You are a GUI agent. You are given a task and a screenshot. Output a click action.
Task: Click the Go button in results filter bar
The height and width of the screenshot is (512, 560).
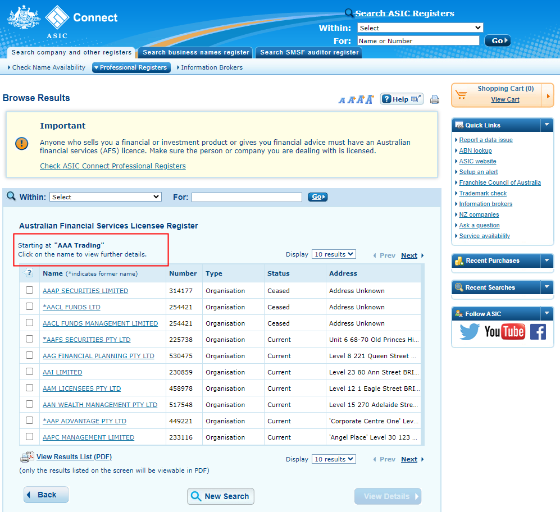point(318,196)
